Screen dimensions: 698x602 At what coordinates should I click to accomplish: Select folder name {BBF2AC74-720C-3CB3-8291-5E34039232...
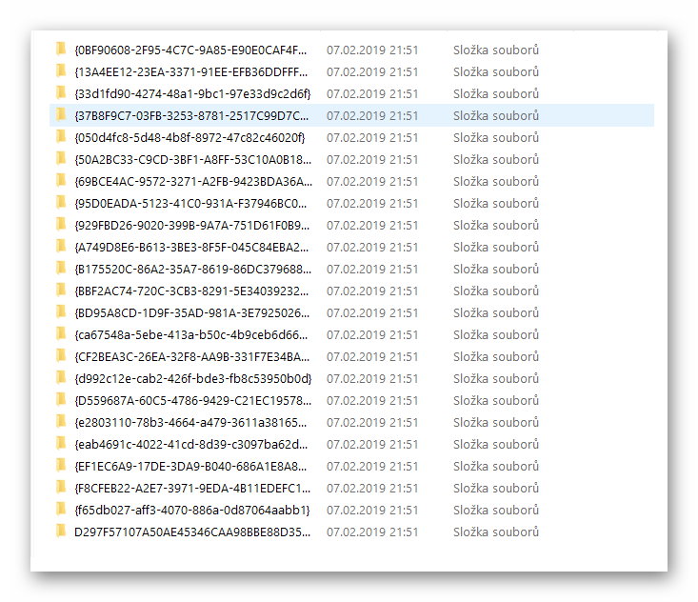[x=191, y=291]
